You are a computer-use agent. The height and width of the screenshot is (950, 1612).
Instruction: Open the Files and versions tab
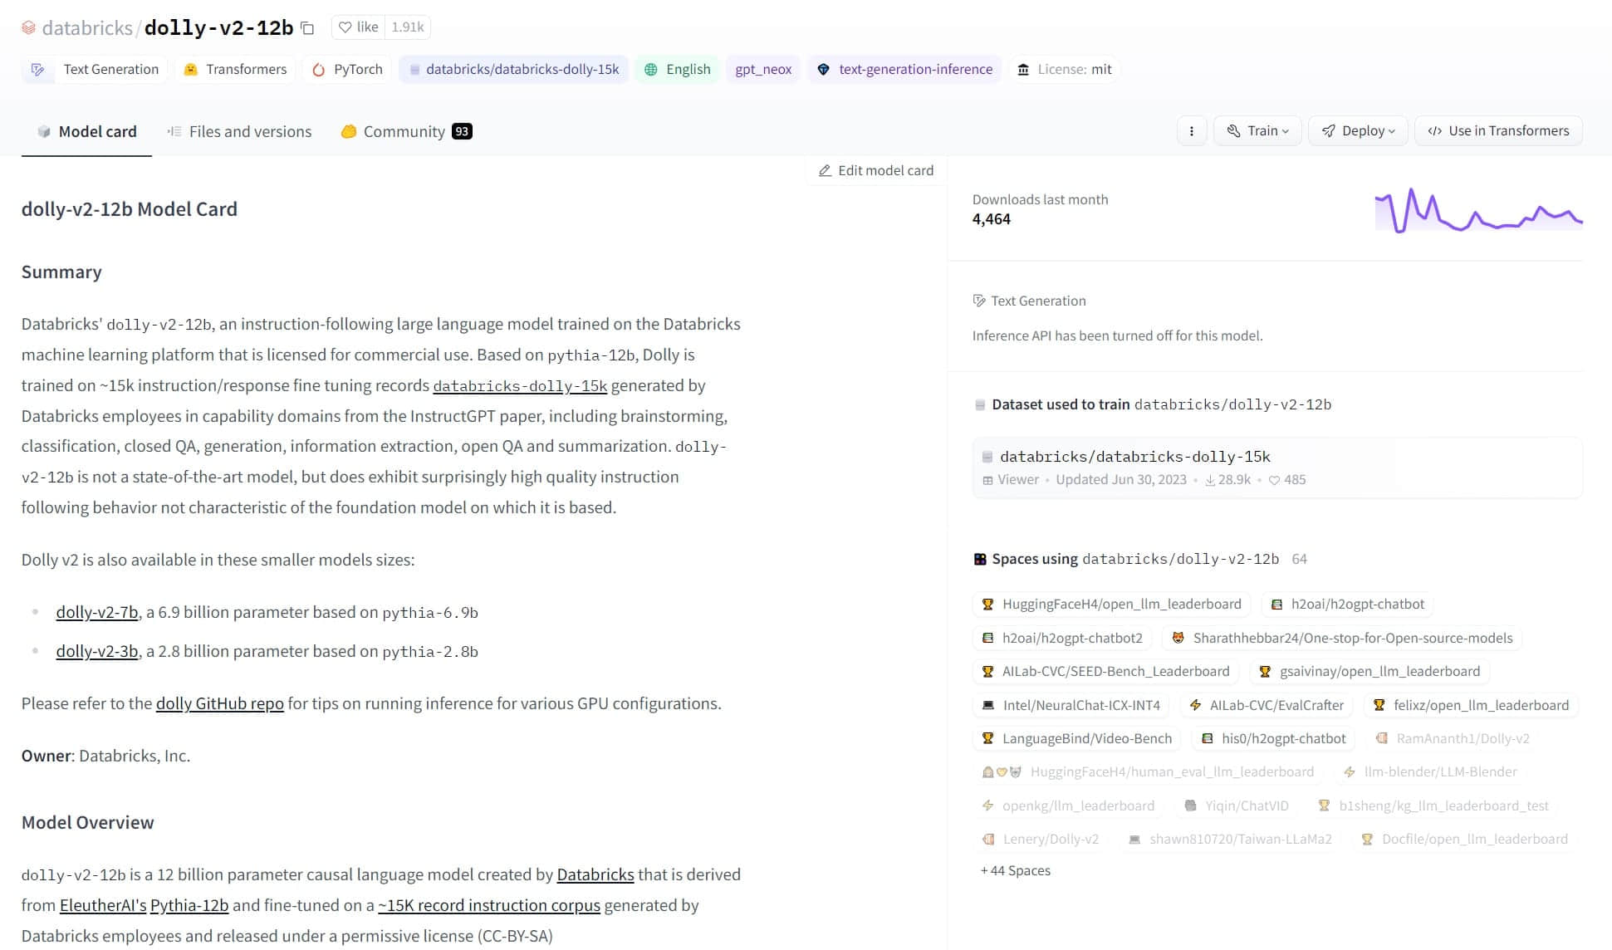click(x=239, y=131)
